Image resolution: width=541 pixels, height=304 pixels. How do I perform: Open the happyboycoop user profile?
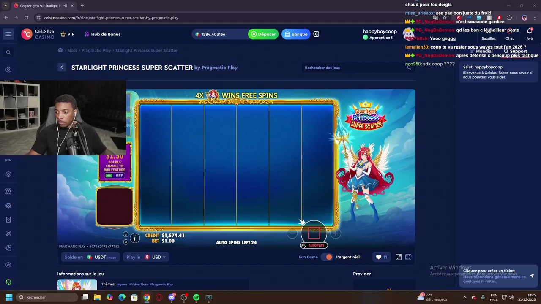point(380,34)
